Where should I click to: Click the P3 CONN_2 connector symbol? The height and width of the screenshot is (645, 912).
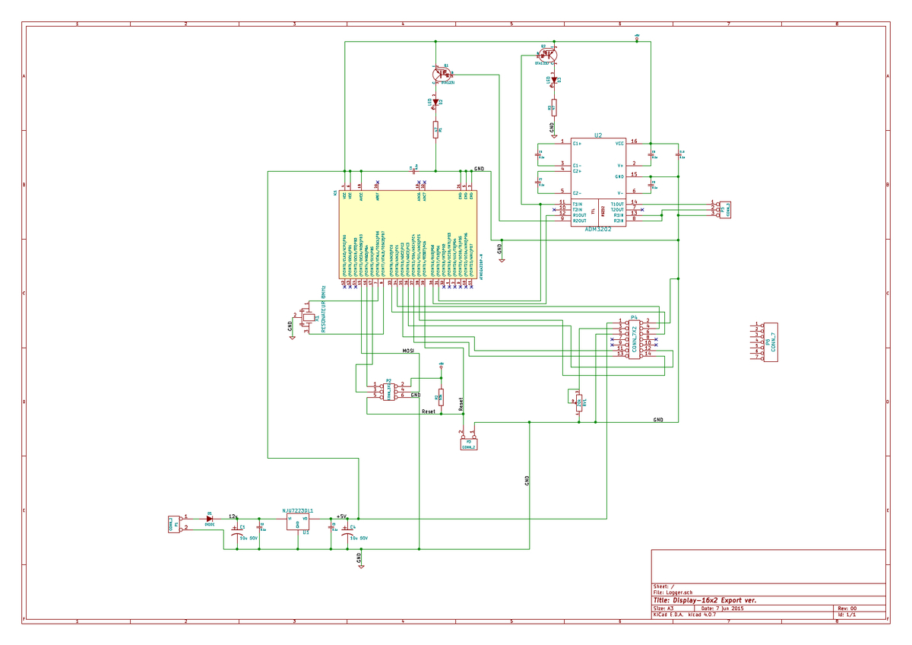pos(469,442)
